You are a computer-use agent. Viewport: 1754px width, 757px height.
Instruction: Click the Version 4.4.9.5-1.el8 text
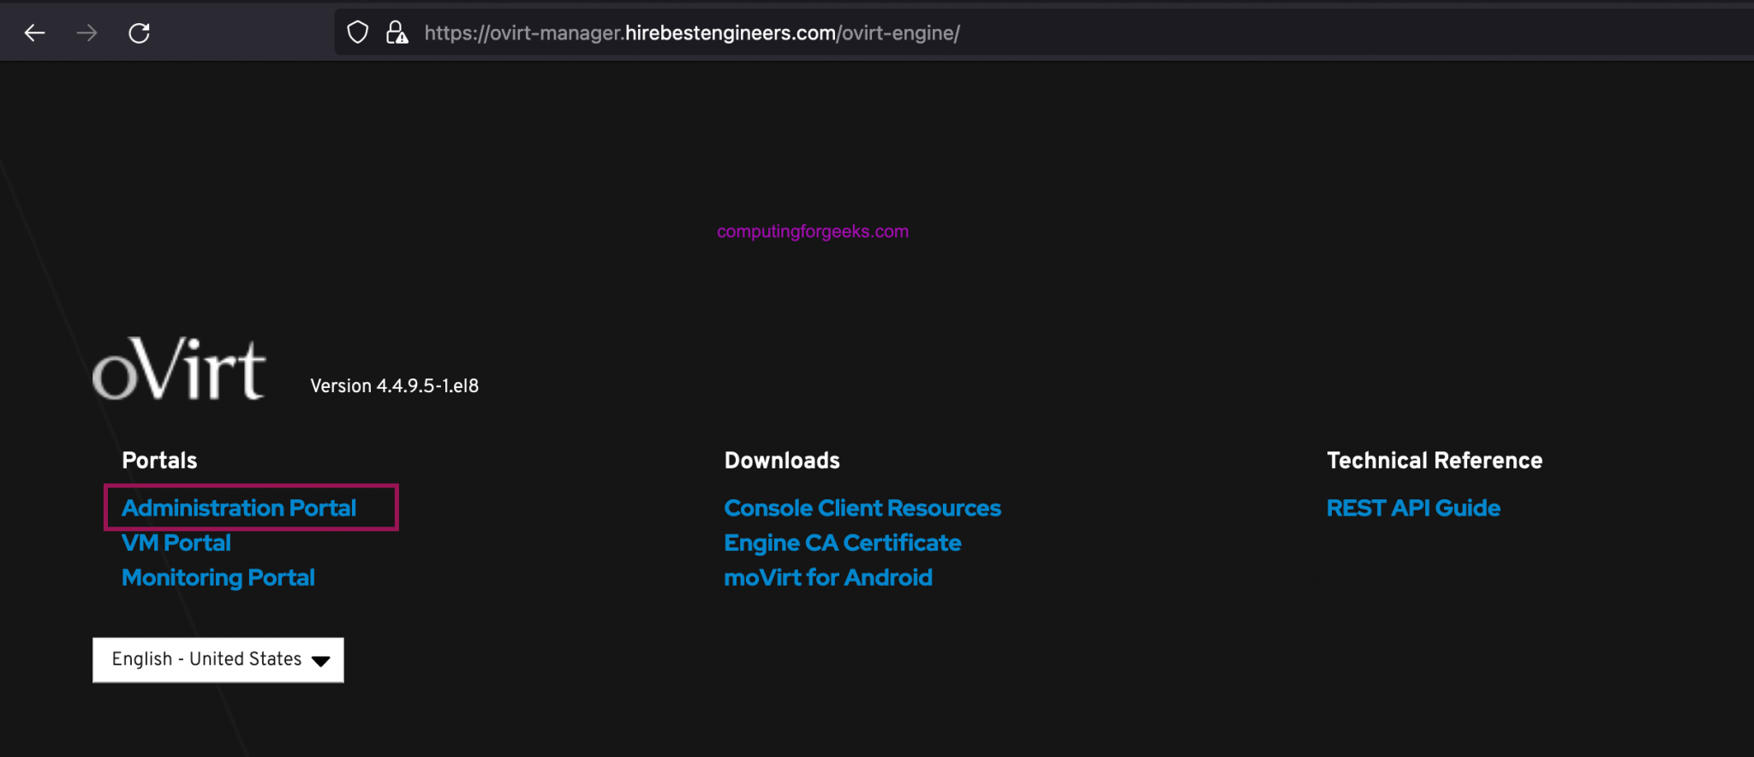point(394,386)
